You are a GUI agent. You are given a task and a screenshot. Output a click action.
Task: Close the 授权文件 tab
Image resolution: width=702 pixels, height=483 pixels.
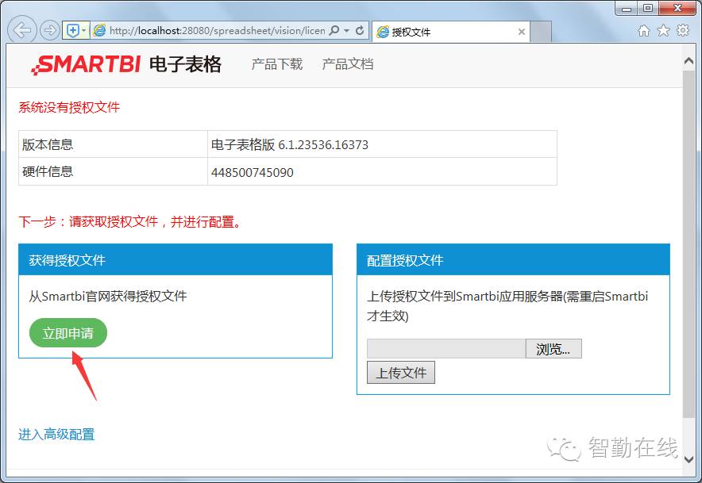pyautogui.click(x=521, y=32)
